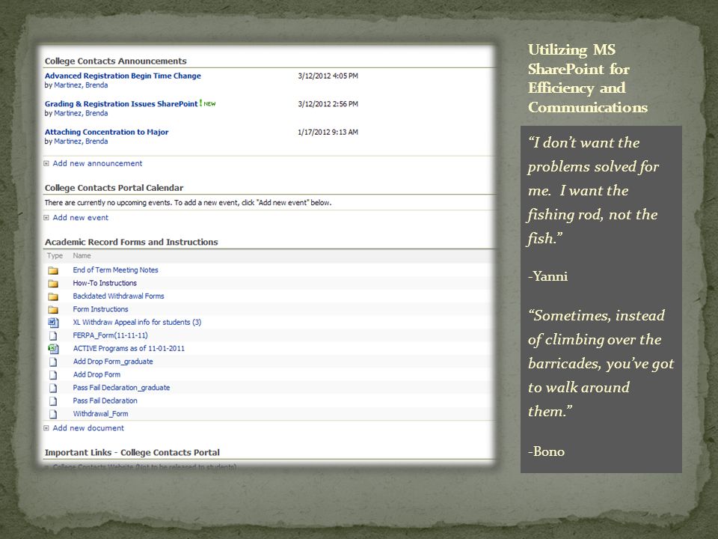
Task: Click the Yanni quote attribution
Action: 547,276
